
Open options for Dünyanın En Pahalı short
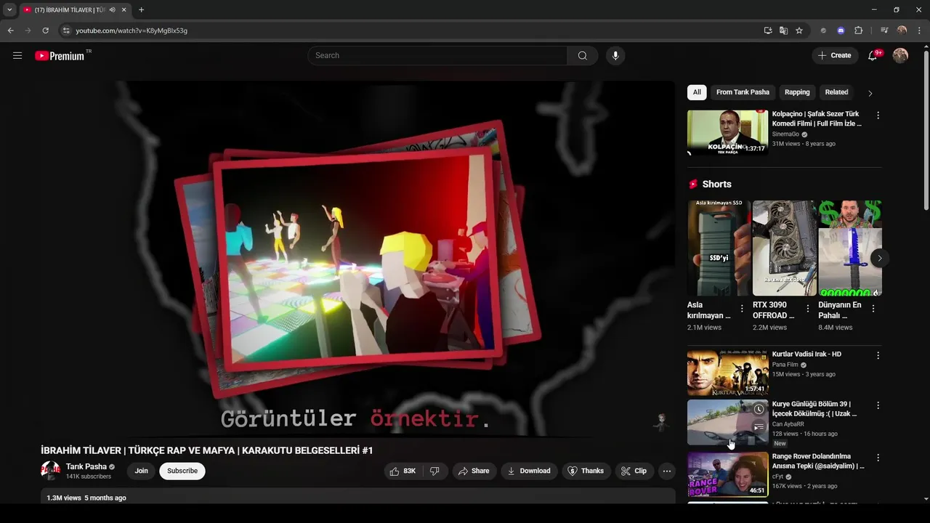(873, 309)
